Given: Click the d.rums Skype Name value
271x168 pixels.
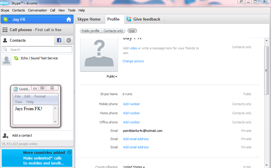Looking at the screenshot, I should click(127, 94).
